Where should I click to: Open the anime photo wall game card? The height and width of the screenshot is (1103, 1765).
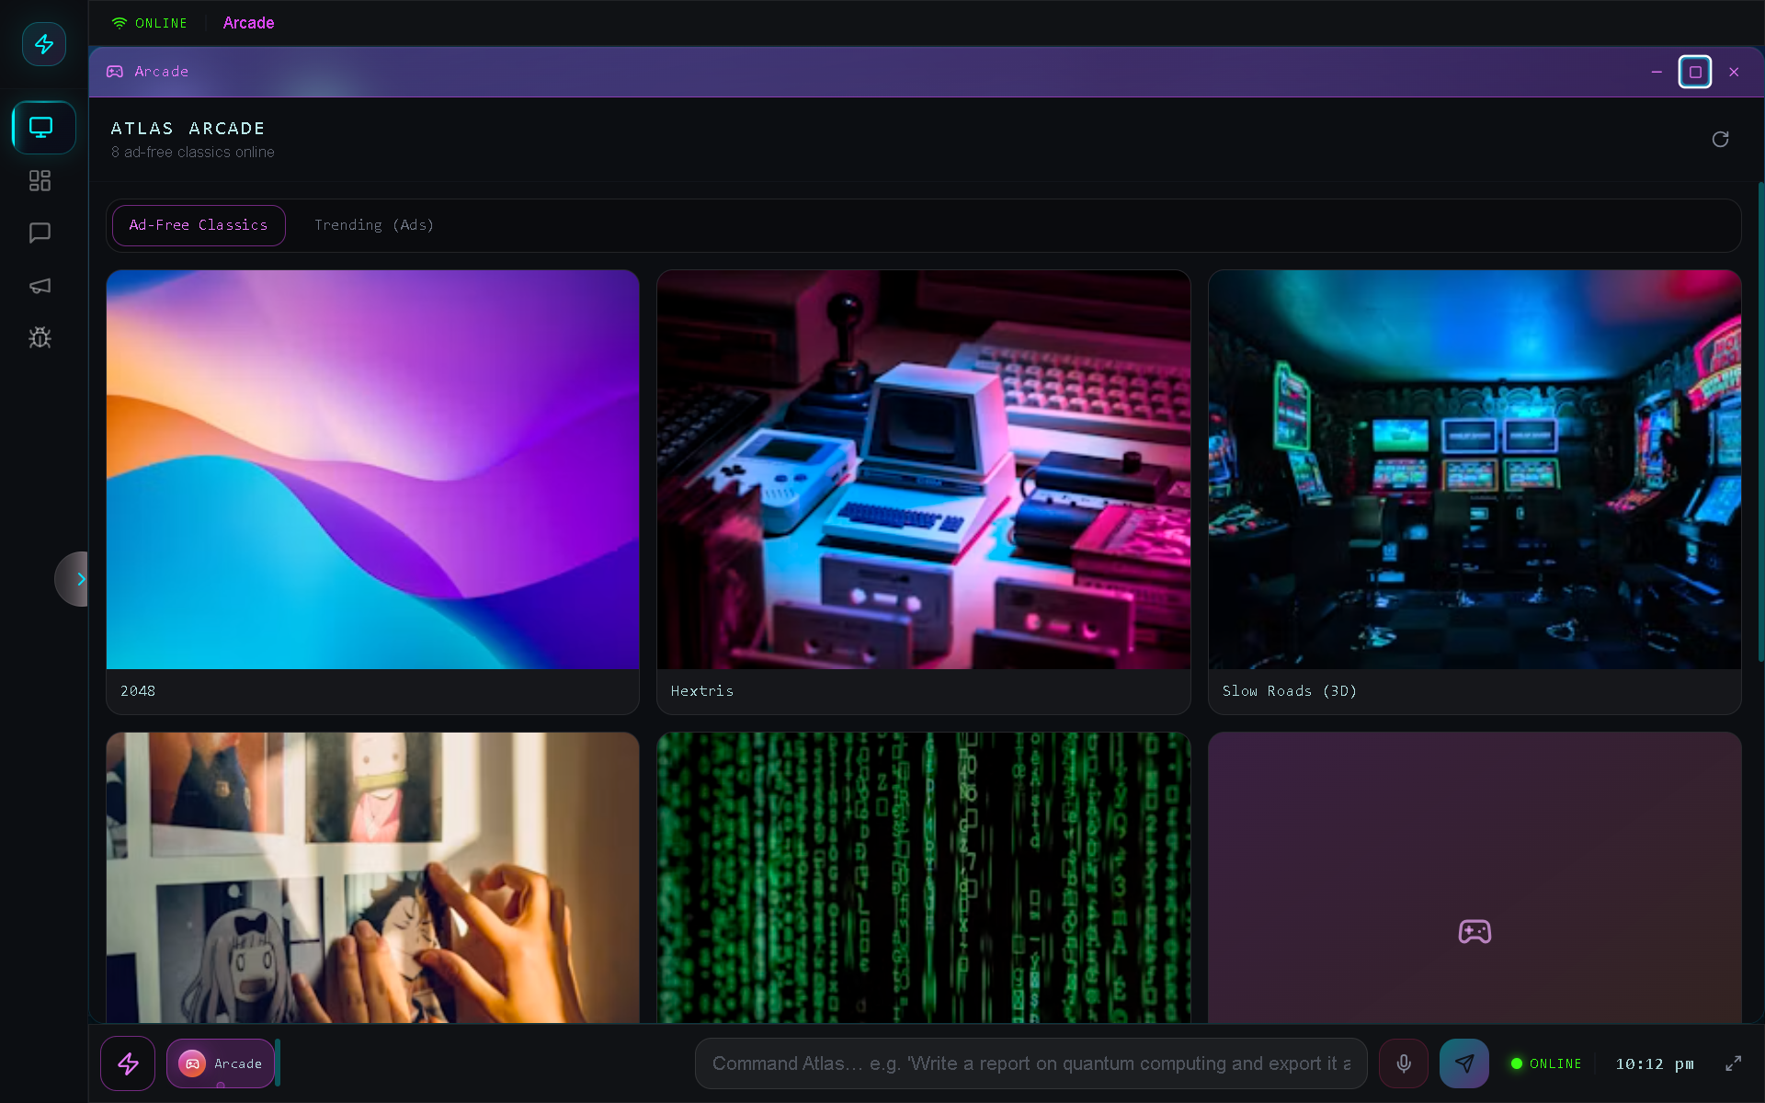(372, 878)
